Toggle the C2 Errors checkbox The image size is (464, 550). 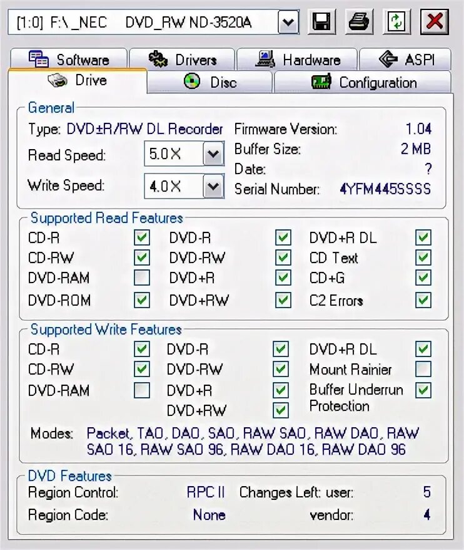click(x=423, y=300)
